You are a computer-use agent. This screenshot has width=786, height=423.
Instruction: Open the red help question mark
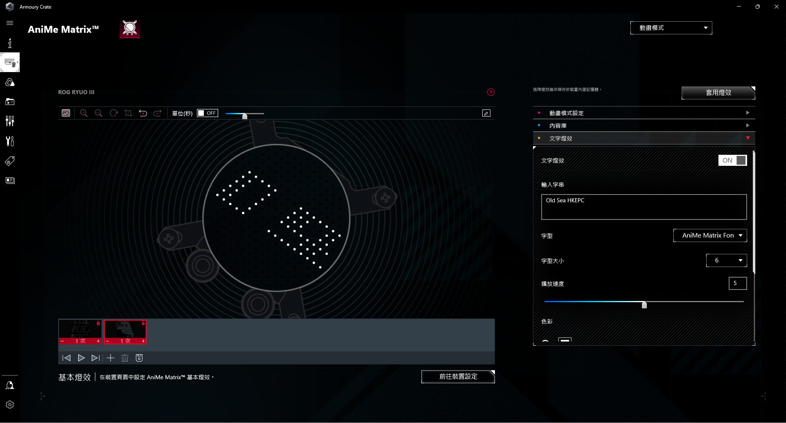[491, 92]
